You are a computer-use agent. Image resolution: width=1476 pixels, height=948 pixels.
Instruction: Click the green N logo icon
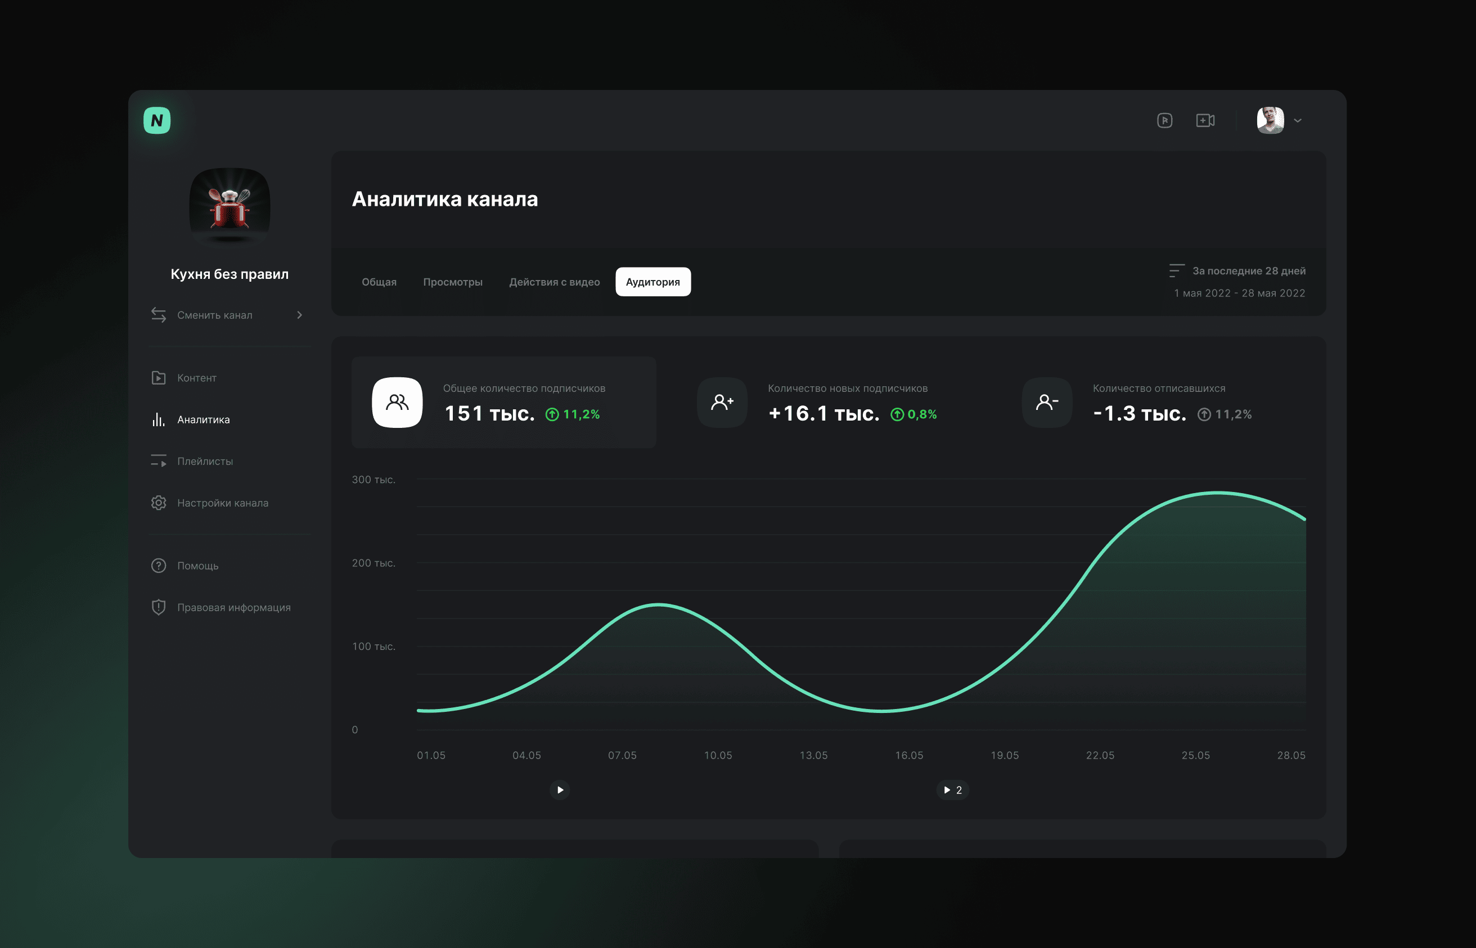tap(157, 120)
